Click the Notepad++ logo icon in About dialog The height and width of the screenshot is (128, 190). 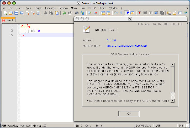click(86, 29)
